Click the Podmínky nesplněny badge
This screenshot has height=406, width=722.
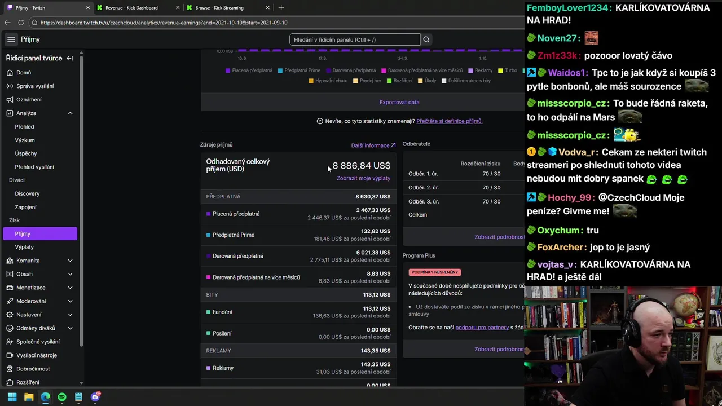pyautogui.click(x=435, y=272)
